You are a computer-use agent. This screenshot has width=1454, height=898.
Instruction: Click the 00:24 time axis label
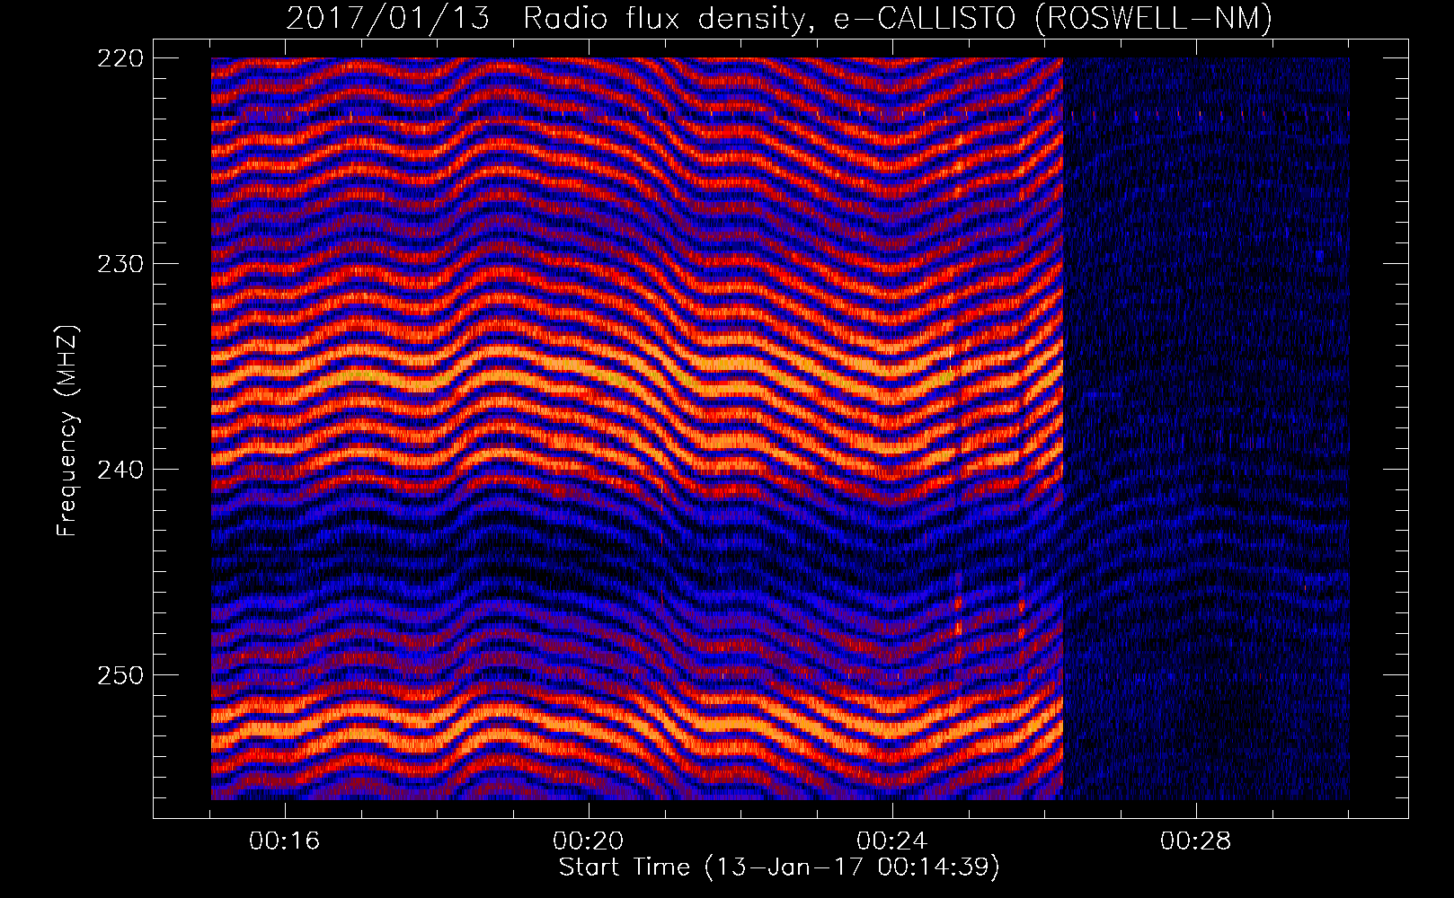click(x=892, y=841)
